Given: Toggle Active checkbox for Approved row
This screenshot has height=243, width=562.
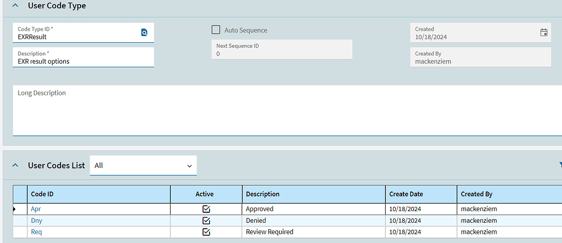Looking at the screenshot, I should pyautogui.click(x=206, y=209).
